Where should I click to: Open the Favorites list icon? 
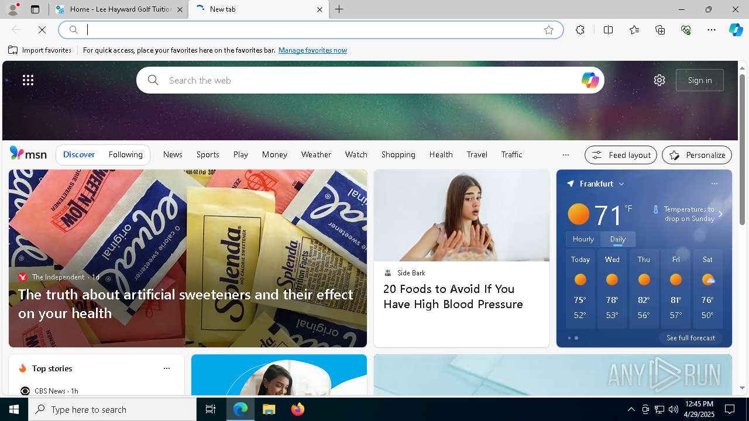coord(634,30)
